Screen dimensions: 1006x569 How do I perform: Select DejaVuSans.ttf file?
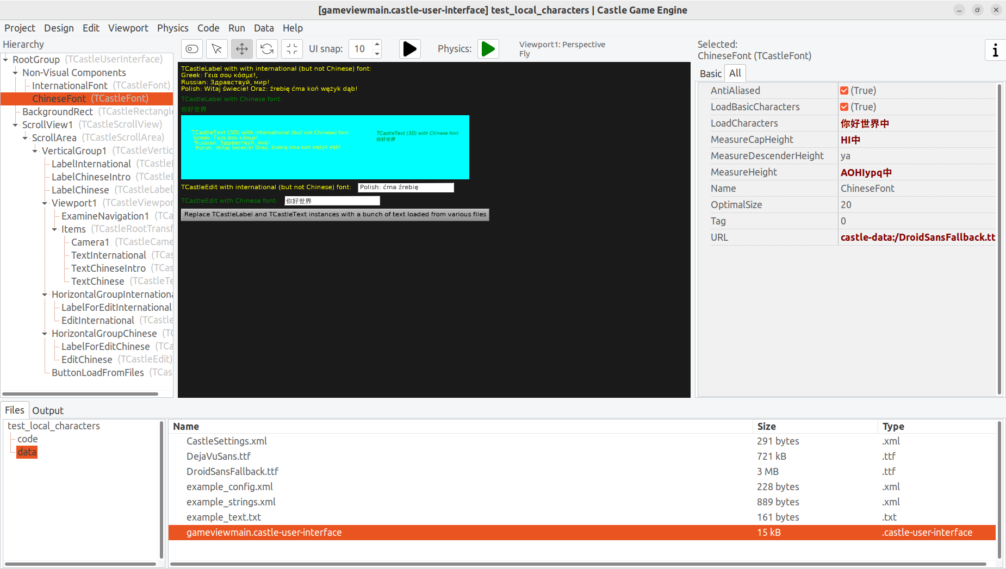pos(219,456)
